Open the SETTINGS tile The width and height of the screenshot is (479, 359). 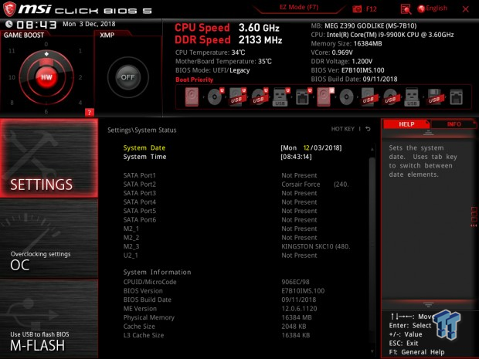[49, 158]
